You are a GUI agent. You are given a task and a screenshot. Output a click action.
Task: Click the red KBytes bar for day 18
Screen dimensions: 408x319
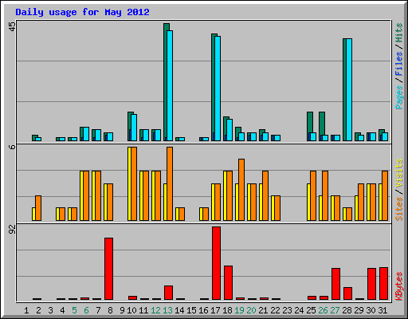click(228, 282)
